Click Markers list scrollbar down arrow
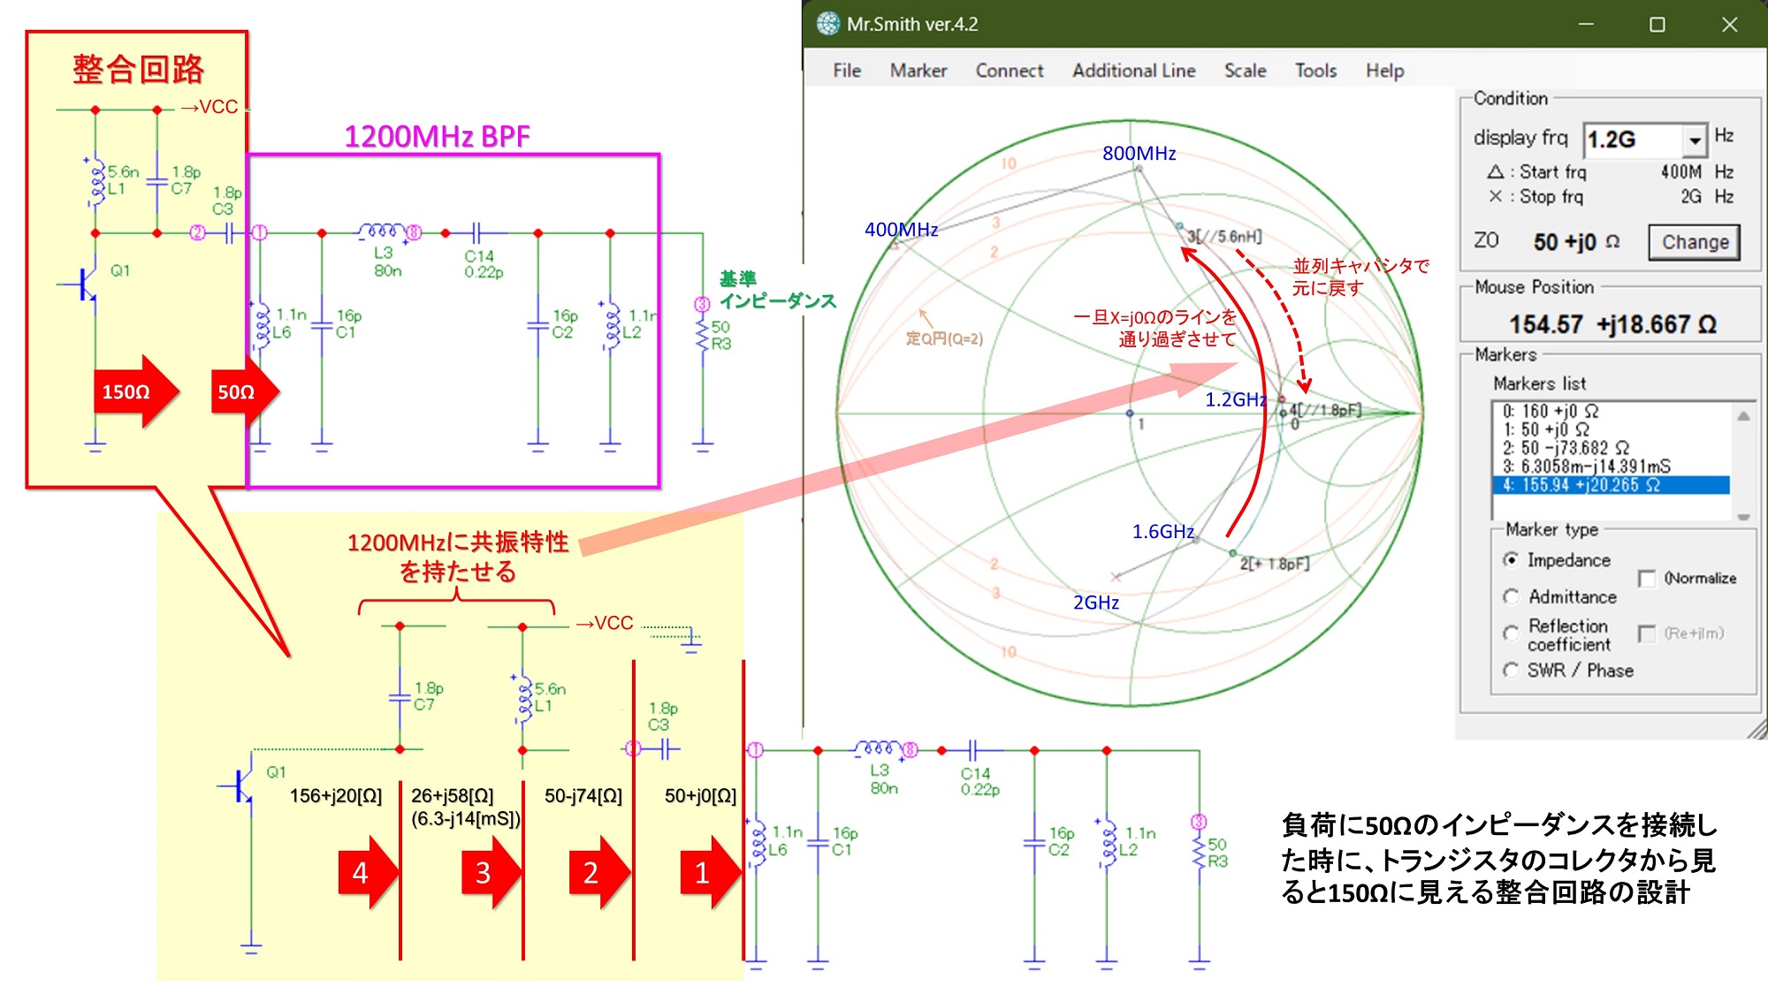 tap(1742, 517)
